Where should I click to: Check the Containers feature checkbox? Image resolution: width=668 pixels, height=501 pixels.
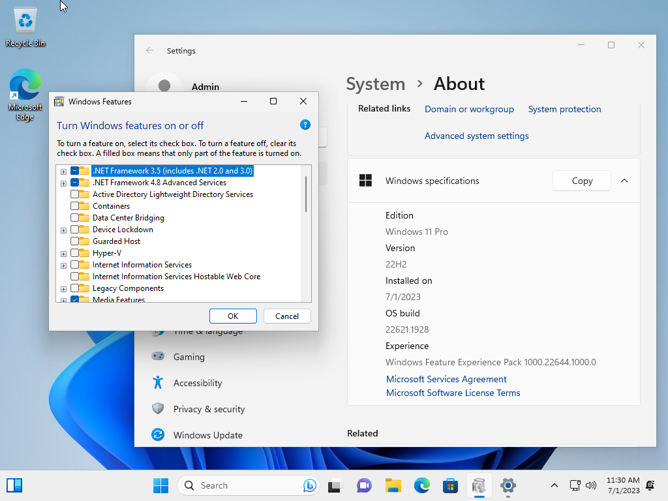pyautogui.click(x=75, y=206)
